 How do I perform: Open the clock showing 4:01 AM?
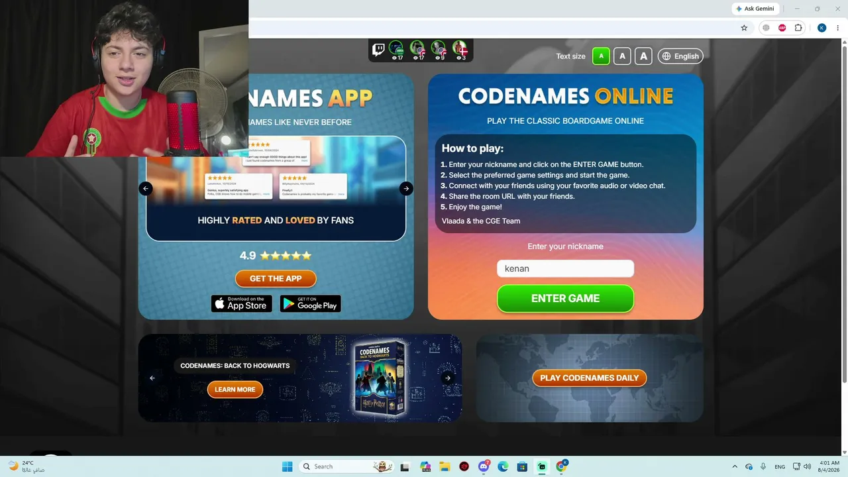tap(829, 466)
